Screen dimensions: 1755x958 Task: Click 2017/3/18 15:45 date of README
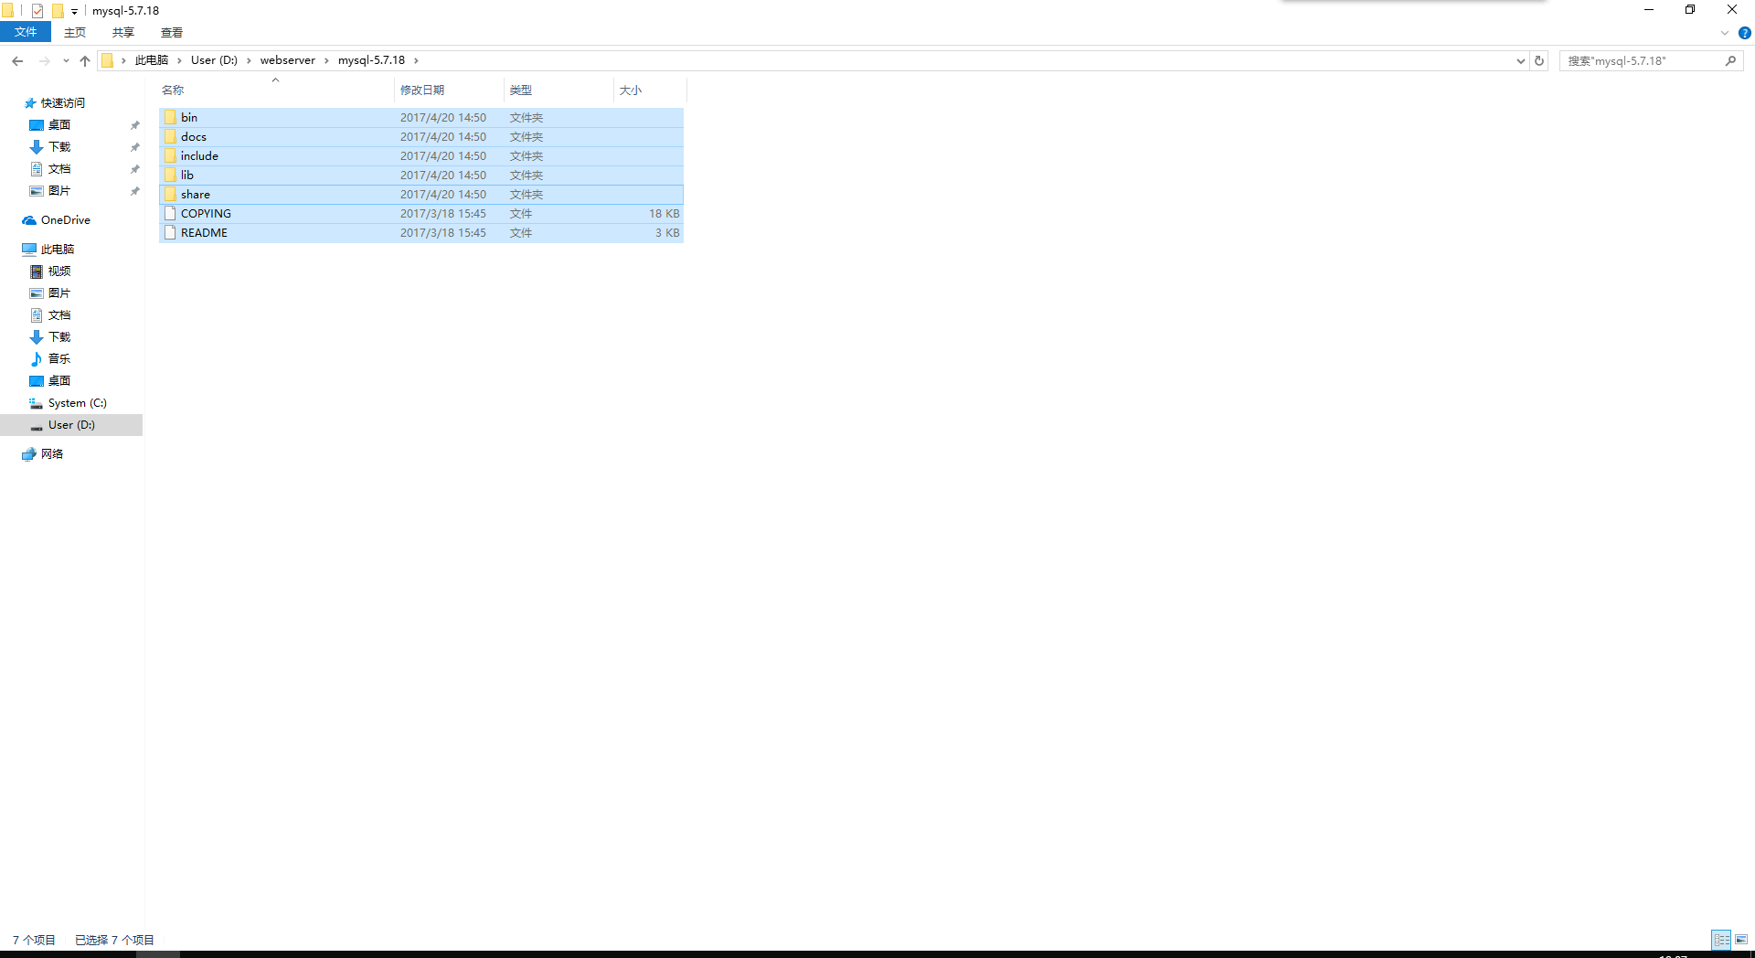pyautogui.click(x=443, y=233)
